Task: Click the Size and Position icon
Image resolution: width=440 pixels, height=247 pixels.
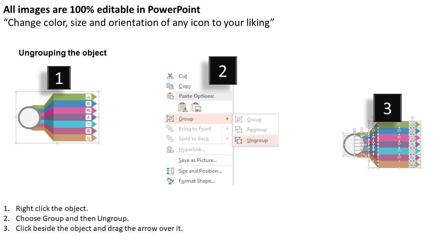Action: point(170,171)
